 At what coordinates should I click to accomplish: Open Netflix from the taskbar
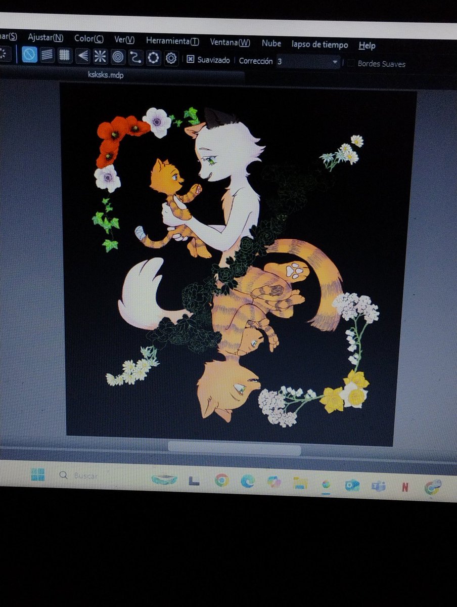click(x=405, y=487)
